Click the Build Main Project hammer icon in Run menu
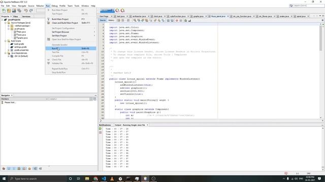This screenshot has width=325, height=182. [49, 19]
